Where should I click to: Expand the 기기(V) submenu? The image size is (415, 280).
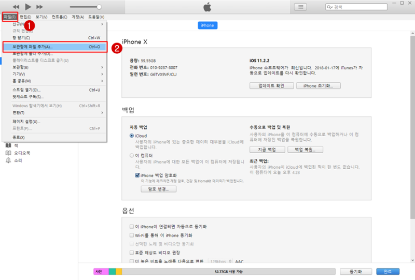pos(55,74)
